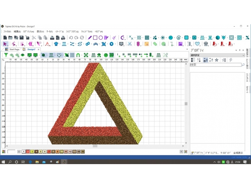Undo the last action
This screenshot has width=251, height=188.
click(71, 38)
